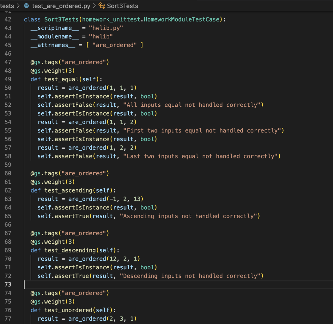Click are_ordered(2, 3, 1) call
The image size is (333, 324).
pos(102,319)
